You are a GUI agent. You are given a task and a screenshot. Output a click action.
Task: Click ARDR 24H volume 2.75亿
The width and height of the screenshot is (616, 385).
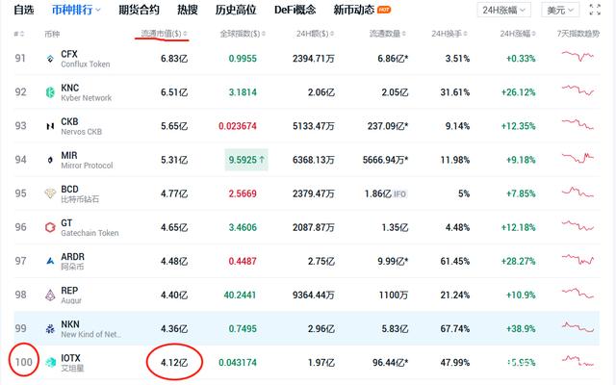coord(321,261)
